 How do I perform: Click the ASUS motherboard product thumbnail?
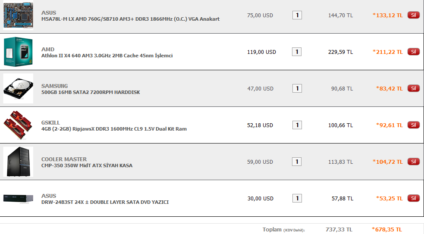[x=18, y=16]
